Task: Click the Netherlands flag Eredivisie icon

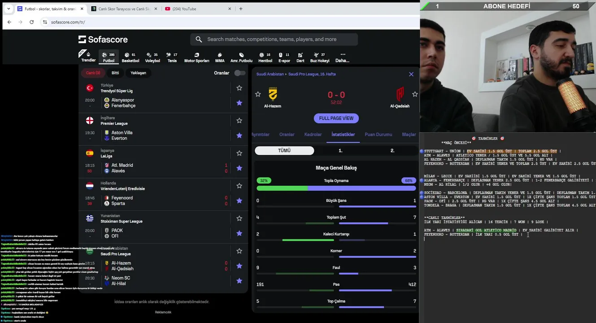Action: [x=90, y=186]
